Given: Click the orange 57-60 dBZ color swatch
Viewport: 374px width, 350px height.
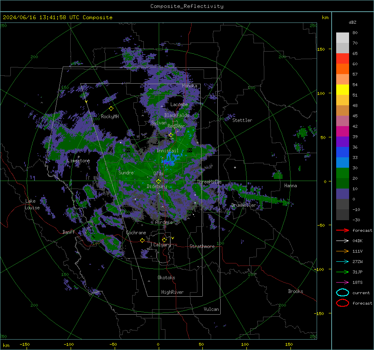Looking at the screenshot, I should pos(342,69).
